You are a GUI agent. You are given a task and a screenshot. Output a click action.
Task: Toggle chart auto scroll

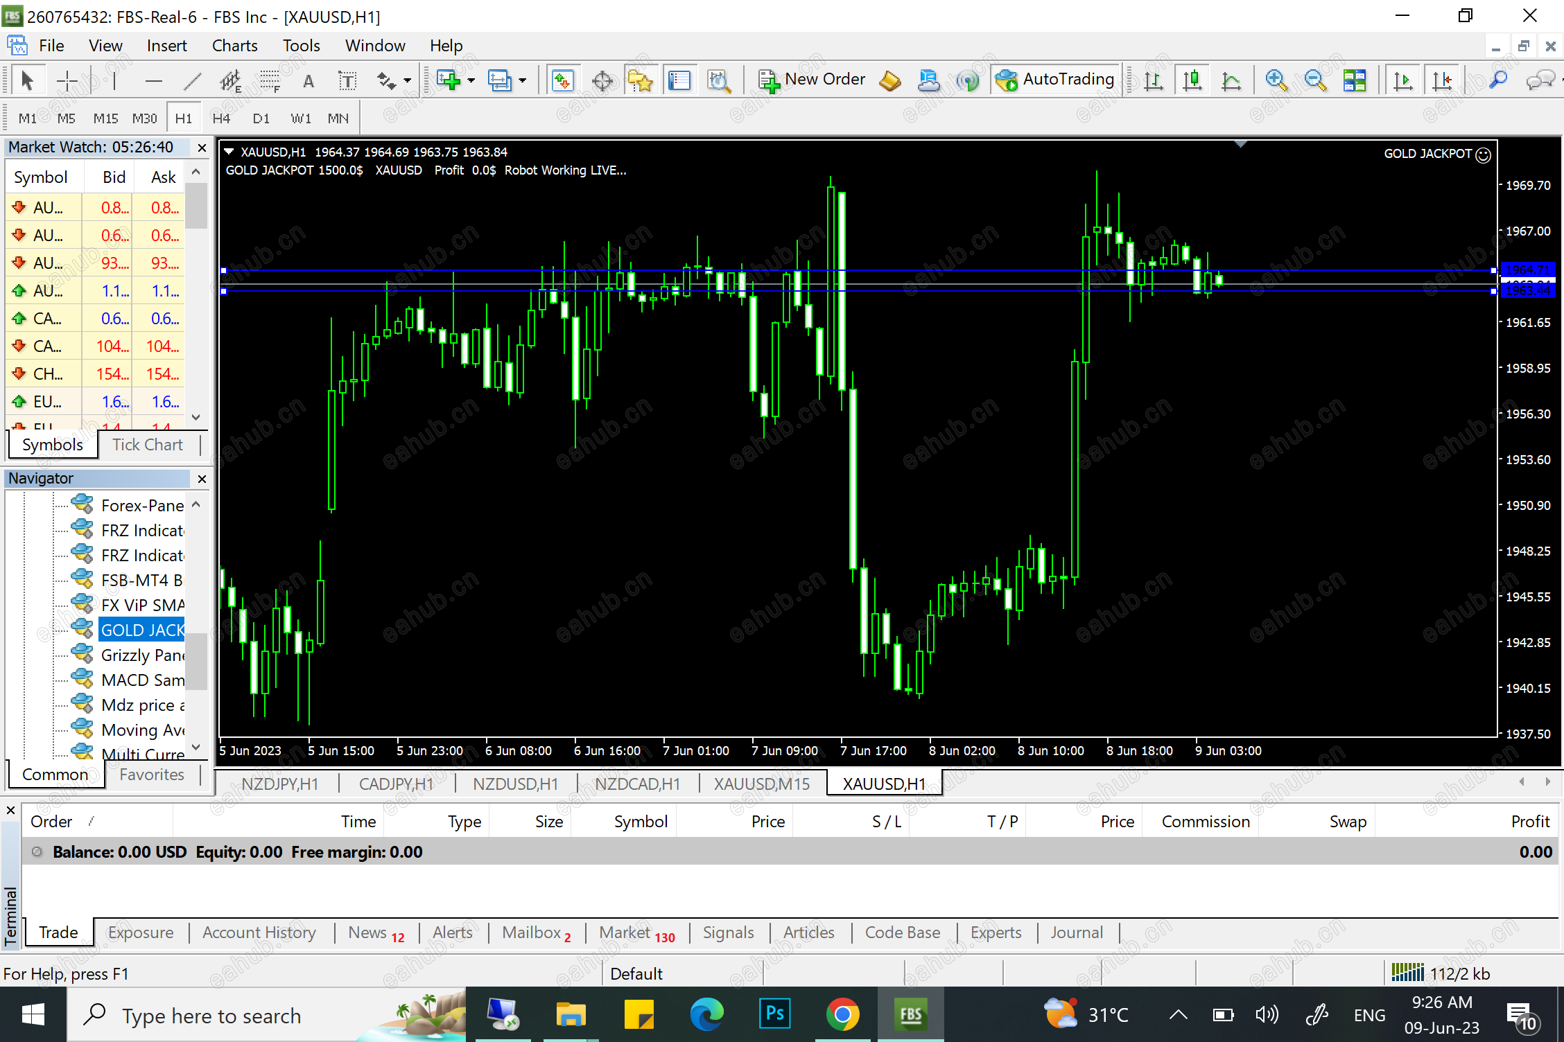[x=1402, y=80]
